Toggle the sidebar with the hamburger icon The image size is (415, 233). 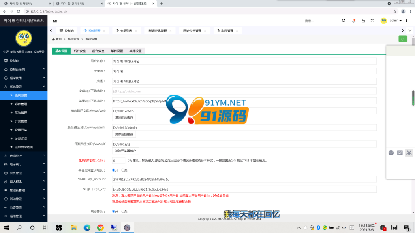55,21
